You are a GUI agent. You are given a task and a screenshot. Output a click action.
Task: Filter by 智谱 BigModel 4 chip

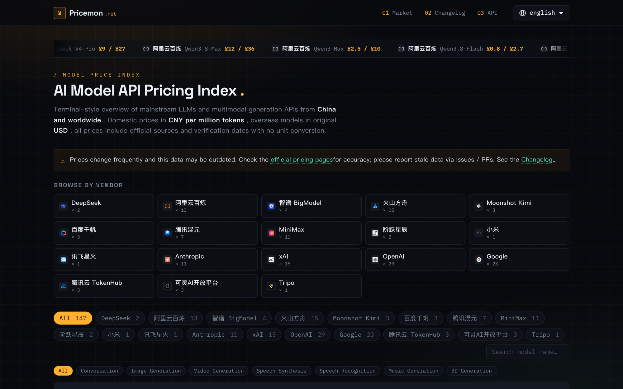click(x=239, y=318)
